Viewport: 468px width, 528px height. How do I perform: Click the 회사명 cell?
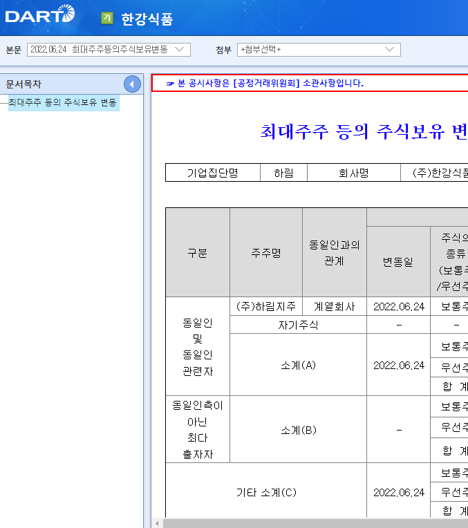[x=354, y=173]
